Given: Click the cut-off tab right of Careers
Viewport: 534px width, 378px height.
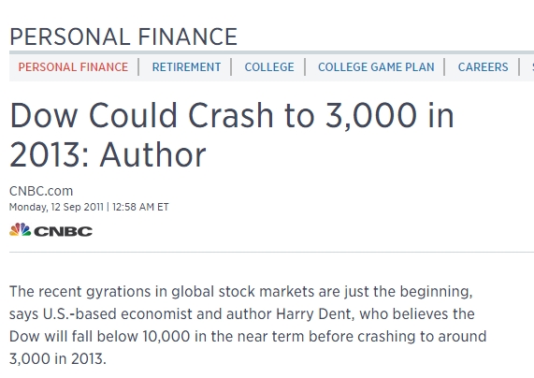Looking at the screenshot, I should [532, 67].
